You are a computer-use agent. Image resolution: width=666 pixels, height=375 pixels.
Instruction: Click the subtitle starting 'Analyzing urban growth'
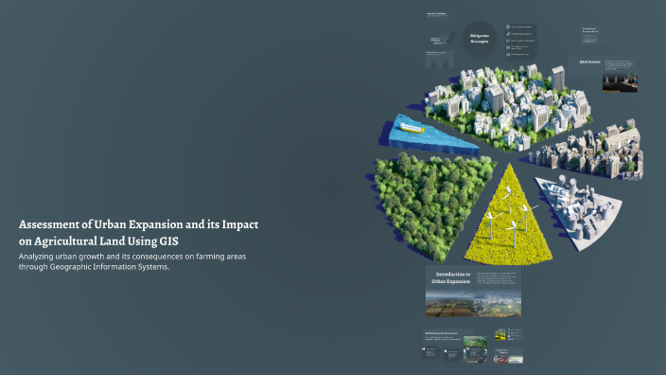tap(132, 261)
